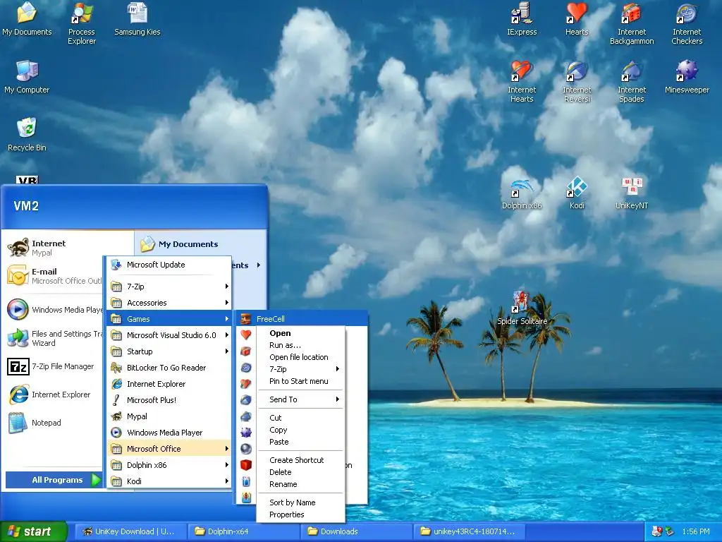
Task: Choose Create Shortcut in context menu
Action: coord(300,460)
